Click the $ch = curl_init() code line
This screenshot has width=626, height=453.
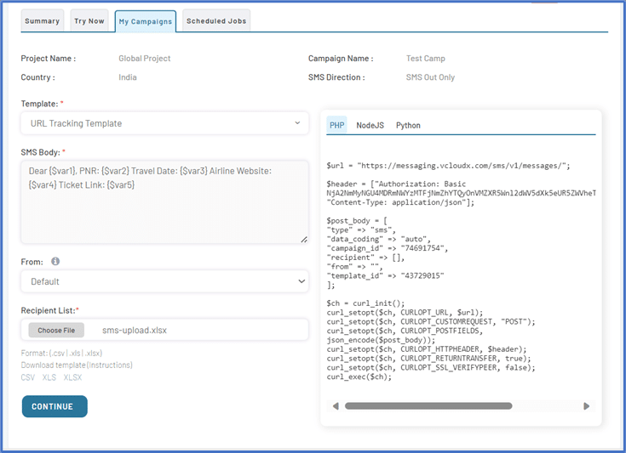pos(365,303)
